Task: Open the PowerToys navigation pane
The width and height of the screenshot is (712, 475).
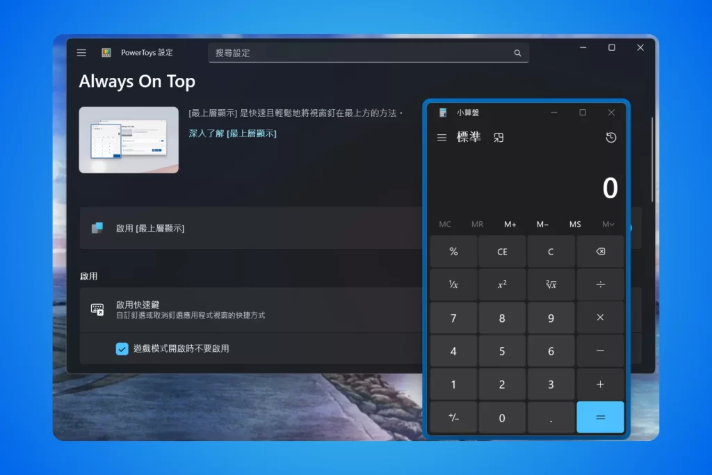Action: pyautogui.click(x=81, y=52)
